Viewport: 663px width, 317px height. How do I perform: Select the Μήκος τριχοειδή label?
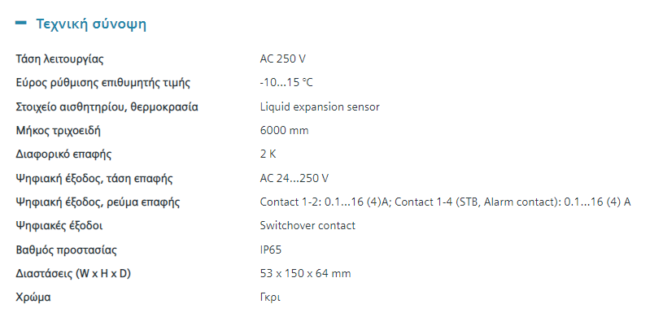[x=59, y=131]
